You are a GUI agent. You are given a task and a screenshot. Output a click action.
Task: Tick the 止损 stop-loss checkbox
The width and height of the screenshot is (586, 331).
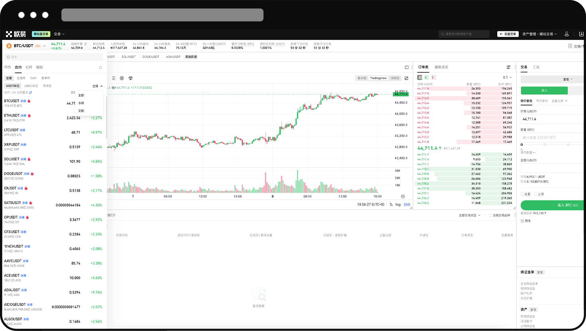(x=535, y=194)
